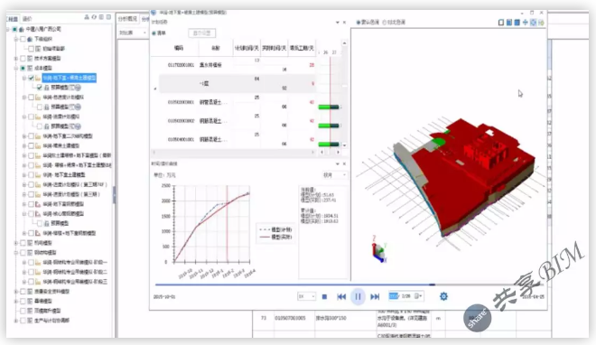This screenshot has height=345, width=596.
Task: Select the pan/move cross icon in viewer toolbar
Action: click(525, 23)
